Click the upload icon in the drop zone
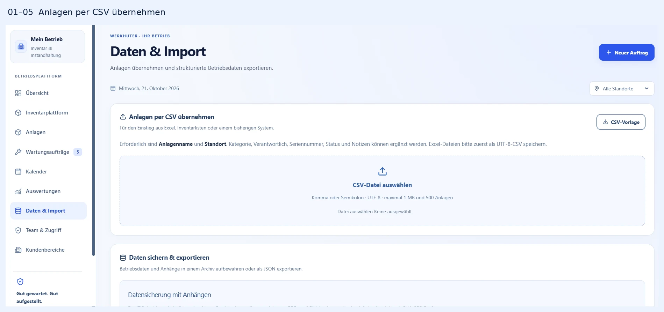664x312 pixels. click(383, 171)
